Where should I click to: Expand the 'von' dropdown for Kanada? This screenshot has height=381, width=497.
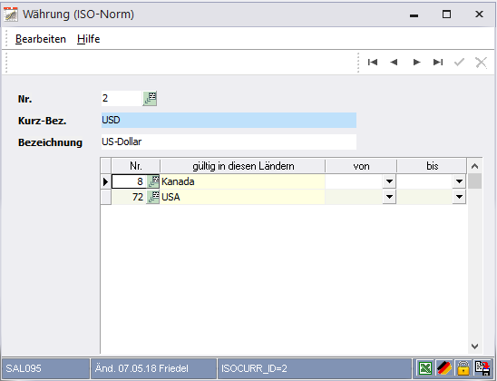click(389, 181)
